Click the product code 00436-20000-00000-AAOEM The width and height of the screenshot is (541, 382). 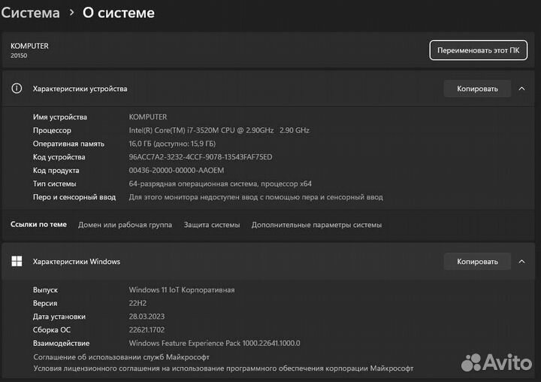tap(177, 170)
